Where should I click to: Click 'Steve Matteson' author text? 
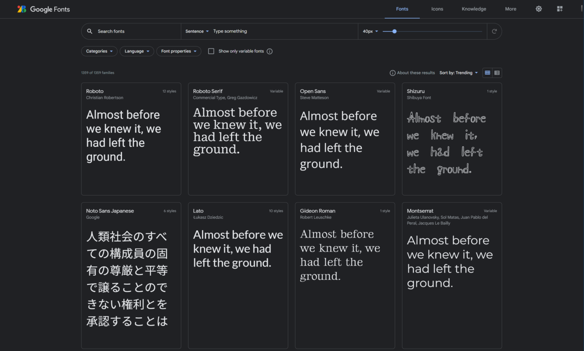coord(314,98)
